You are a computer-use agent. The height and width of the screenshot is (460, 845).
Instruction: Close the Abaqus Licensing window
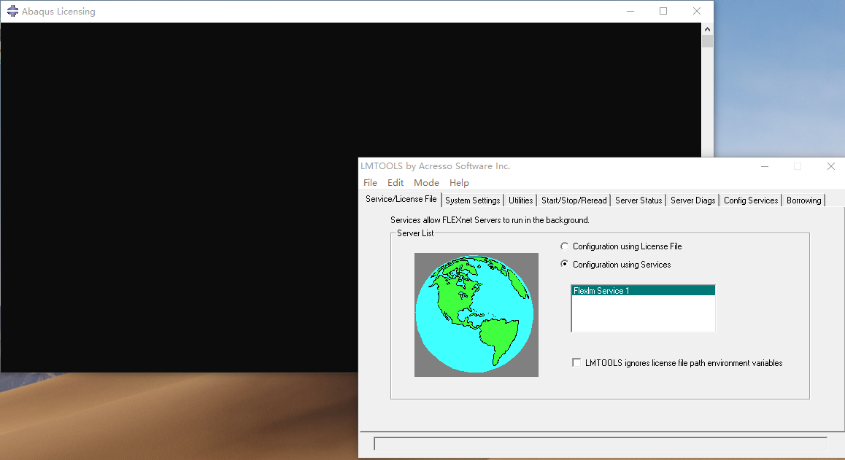(x=696, y=12)
